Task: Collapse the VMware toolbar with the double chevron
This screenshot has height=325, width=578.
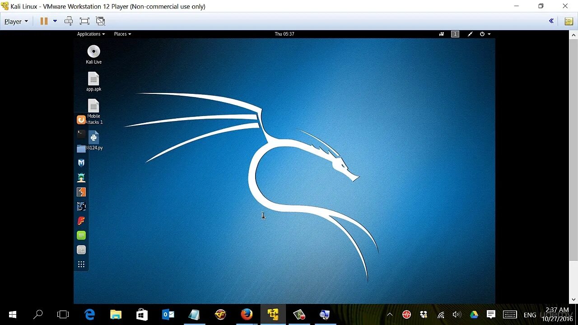Action: pyautogui.click(x=551, y=21)
